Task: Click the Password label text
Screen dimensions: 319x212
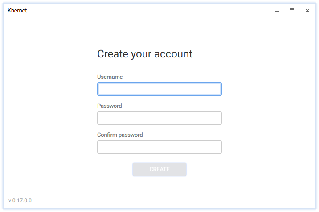Action: [x=109, y=106]
